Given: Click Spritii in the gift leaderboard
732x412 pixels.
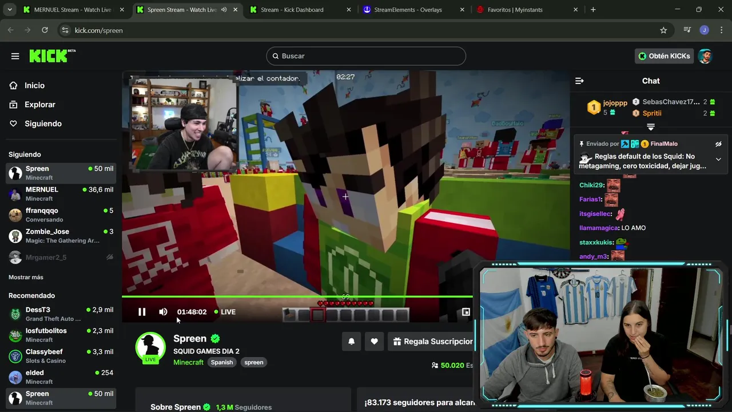Looking at the screenshot, I should (652, 113).
